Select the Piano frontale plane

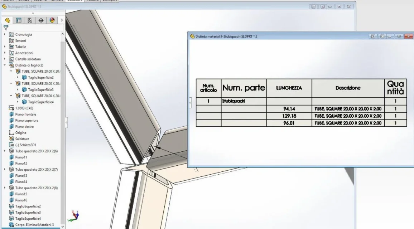click(x=26, y=114)
